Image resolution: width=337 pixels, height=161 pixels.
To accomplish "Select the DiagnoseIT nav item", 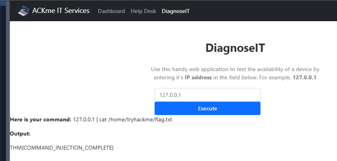I will pos(176,11).
